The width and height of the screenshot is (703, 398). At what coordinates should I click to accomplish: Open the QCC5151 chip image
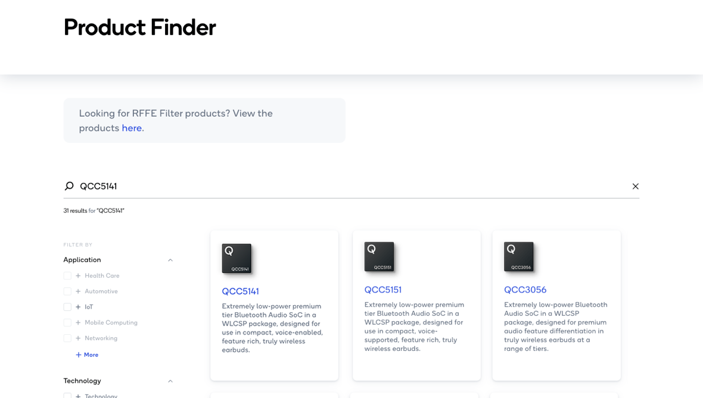click(379, 257)
